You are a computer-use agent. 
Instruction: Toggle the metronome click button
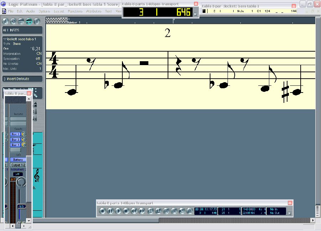(x=189, y=211)
